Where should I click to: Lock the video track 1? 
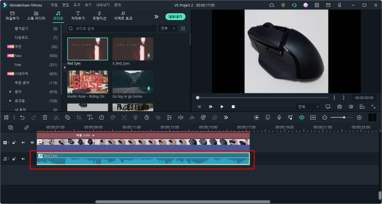(x=14, y=143)
